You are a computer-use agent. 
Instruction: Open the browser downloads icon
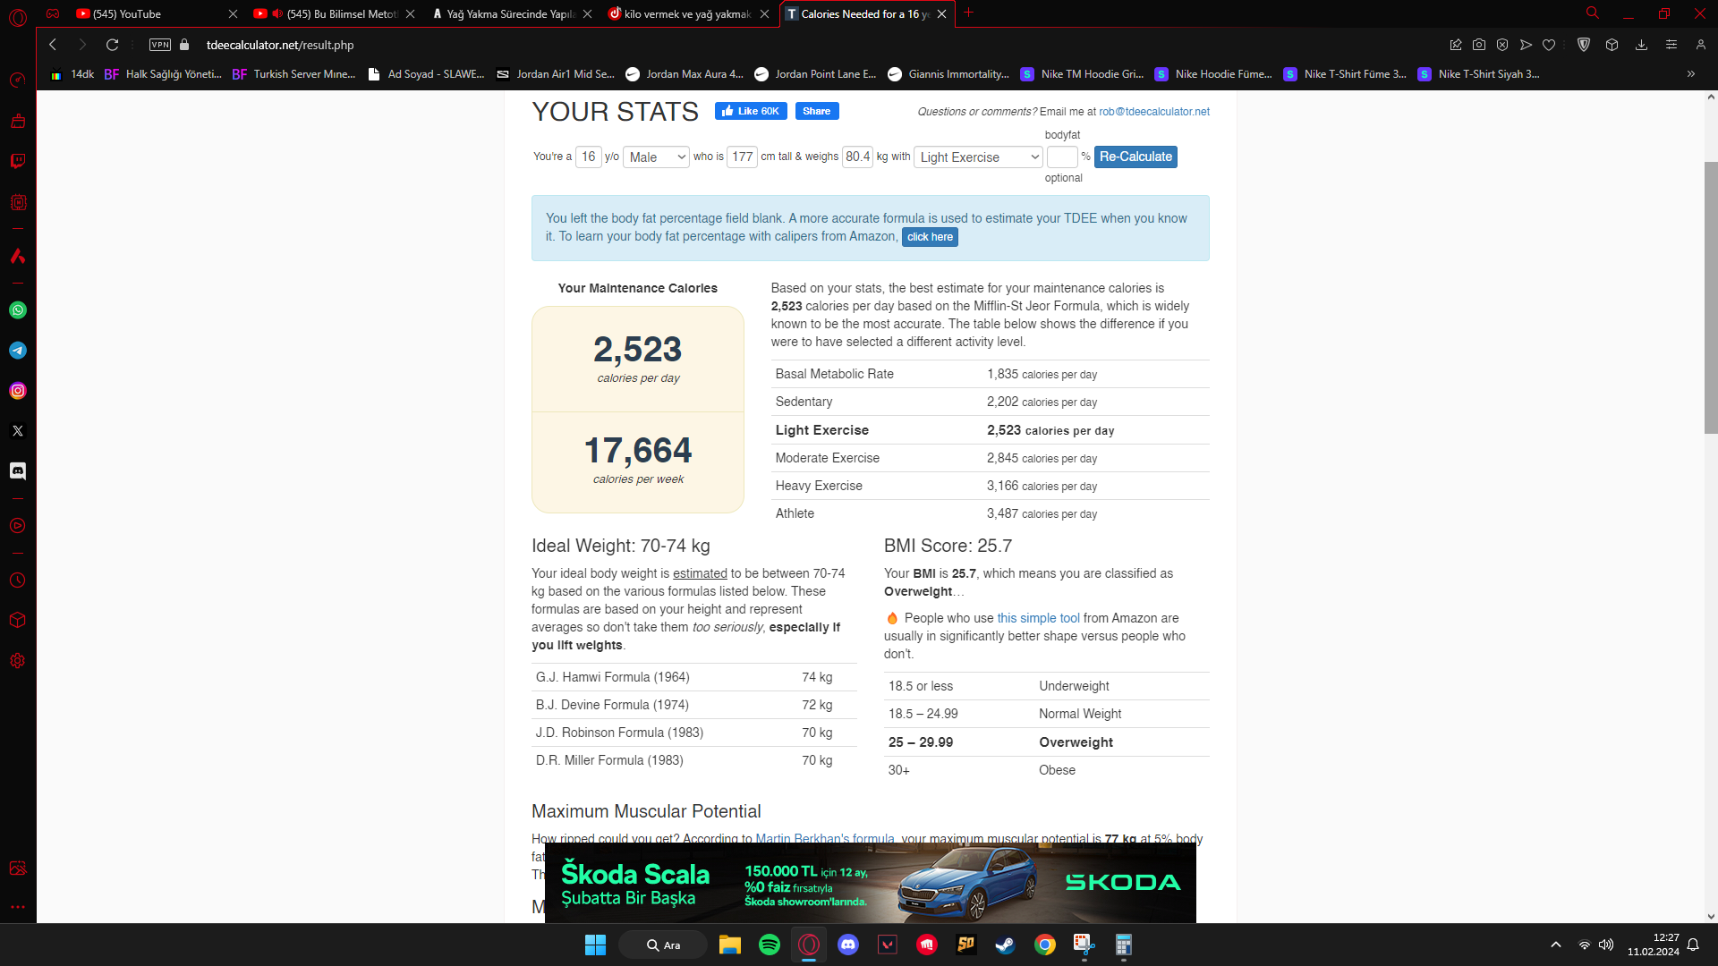pyautogui.click(x=1641, y=45)
